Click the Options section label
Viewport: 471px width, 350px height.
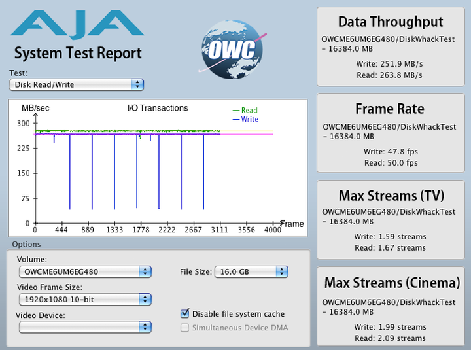click(26, 244)
